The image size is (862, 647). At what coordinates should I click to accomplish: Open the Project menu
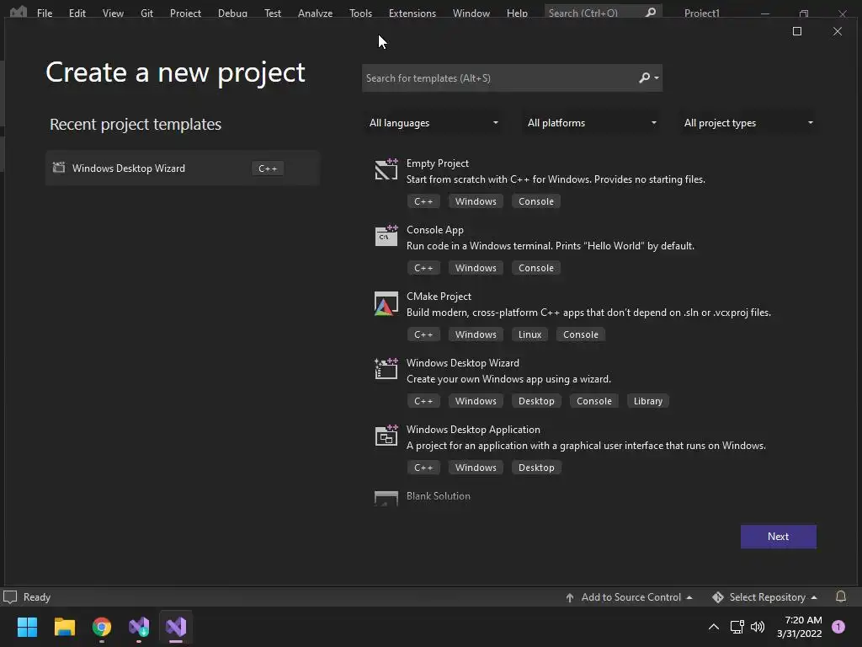click(185, 13)
